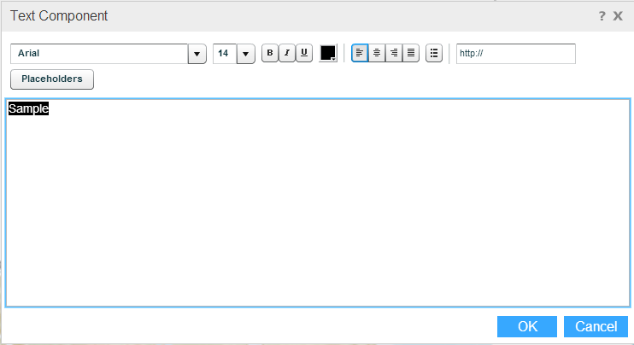The image size is (634, 345).
Task: Cancel the text component changes
Action: coord(596,326)
